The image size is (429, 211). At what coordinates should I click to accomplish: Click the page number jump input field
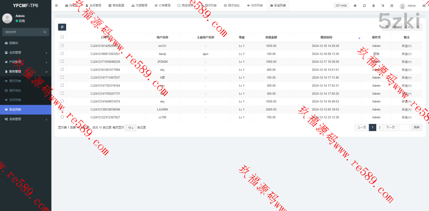404,128
